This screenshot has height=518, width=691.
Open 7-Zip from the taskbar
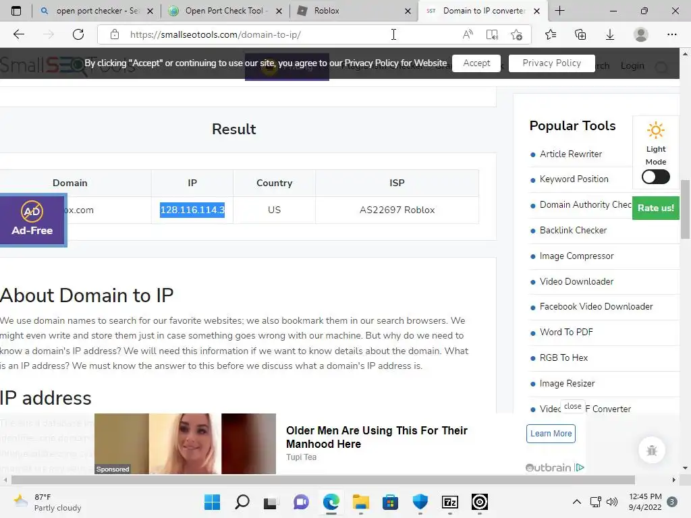click(450, 502)
